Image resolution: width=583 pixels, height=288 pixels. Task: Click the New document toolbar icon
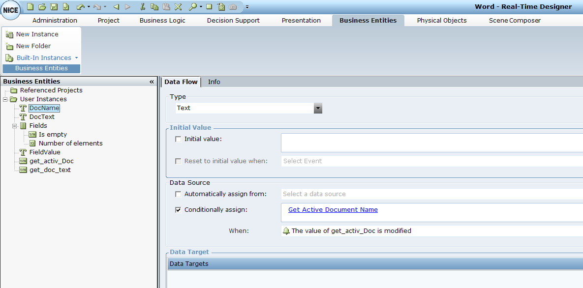click(x=31, y=6)
